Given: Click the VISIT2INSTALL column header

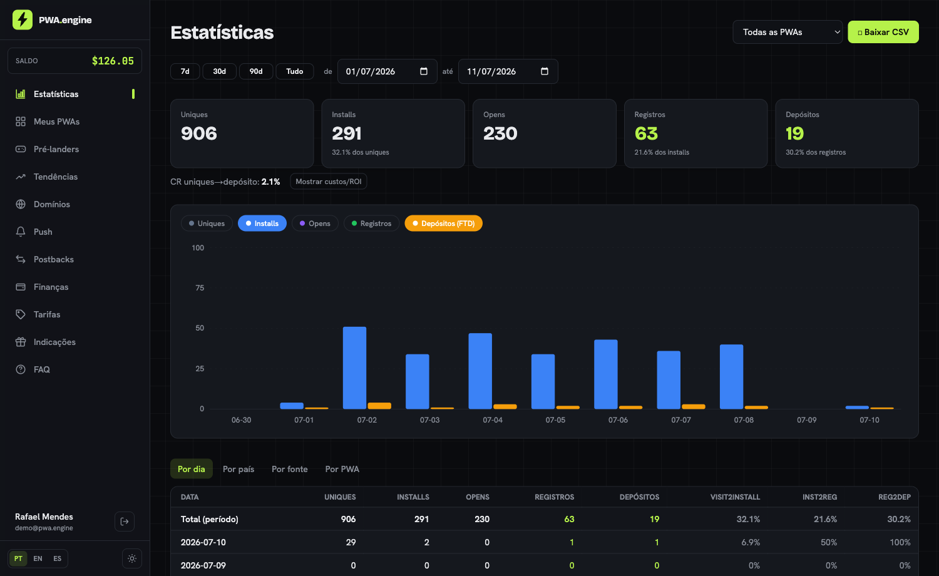Looking at the screenshot, I should tap(735, 497).
